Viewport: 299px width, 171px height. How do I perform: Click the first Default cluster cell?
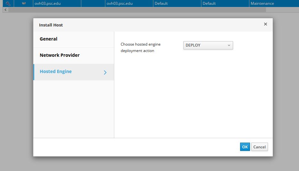[x=161, y=4]
